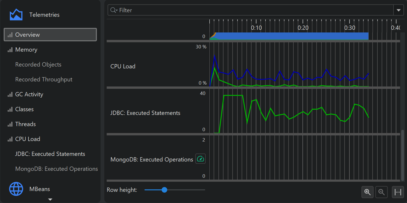Expand more sections with bottom sidebar arrow

[x=50, y=199]
